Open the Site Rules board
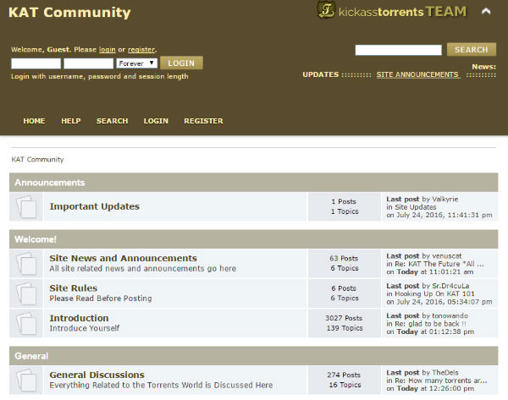Viewport: 508px width, 400px height. pyautogui.click(x=73, y=288)
